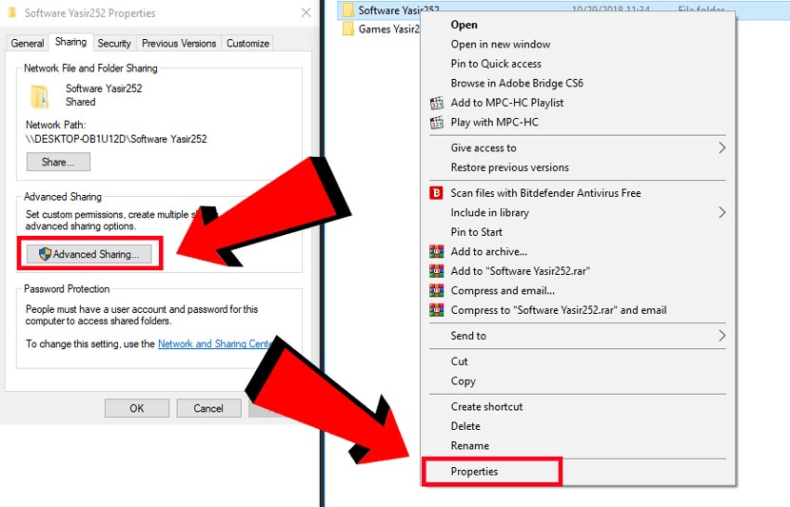Switch to the General tab
Image resolution: width=790 pixels, height=507 pixels.
pos(28,44)
